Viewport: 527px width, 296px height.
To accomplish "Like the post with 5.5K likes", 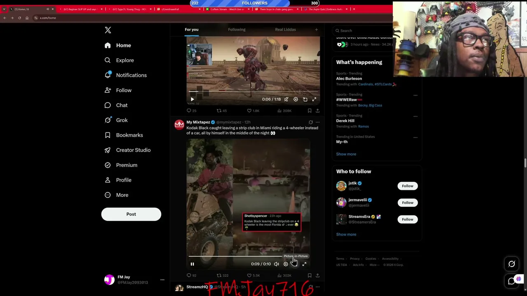I will point(253,275).
